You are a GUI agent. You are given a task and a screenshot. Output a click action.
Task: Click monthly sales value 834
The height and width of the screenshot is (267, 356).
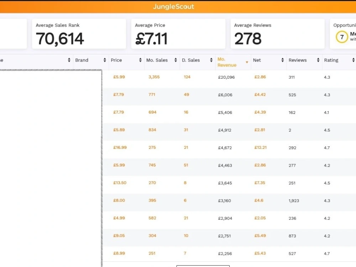152,130
